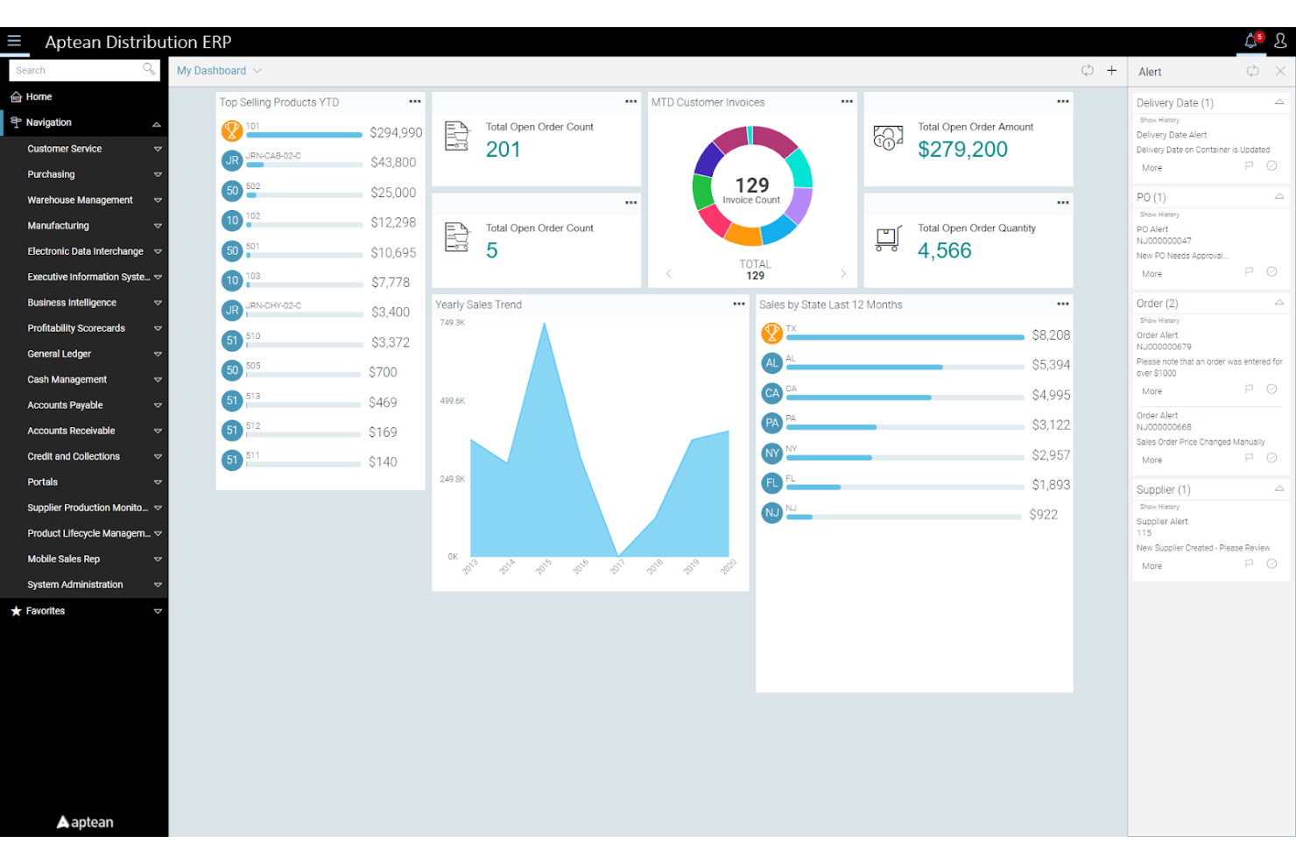The width and height of the screenshot is (1296, 864).
Task: Open the hamburger menu in the header
Action: (14, 41)
